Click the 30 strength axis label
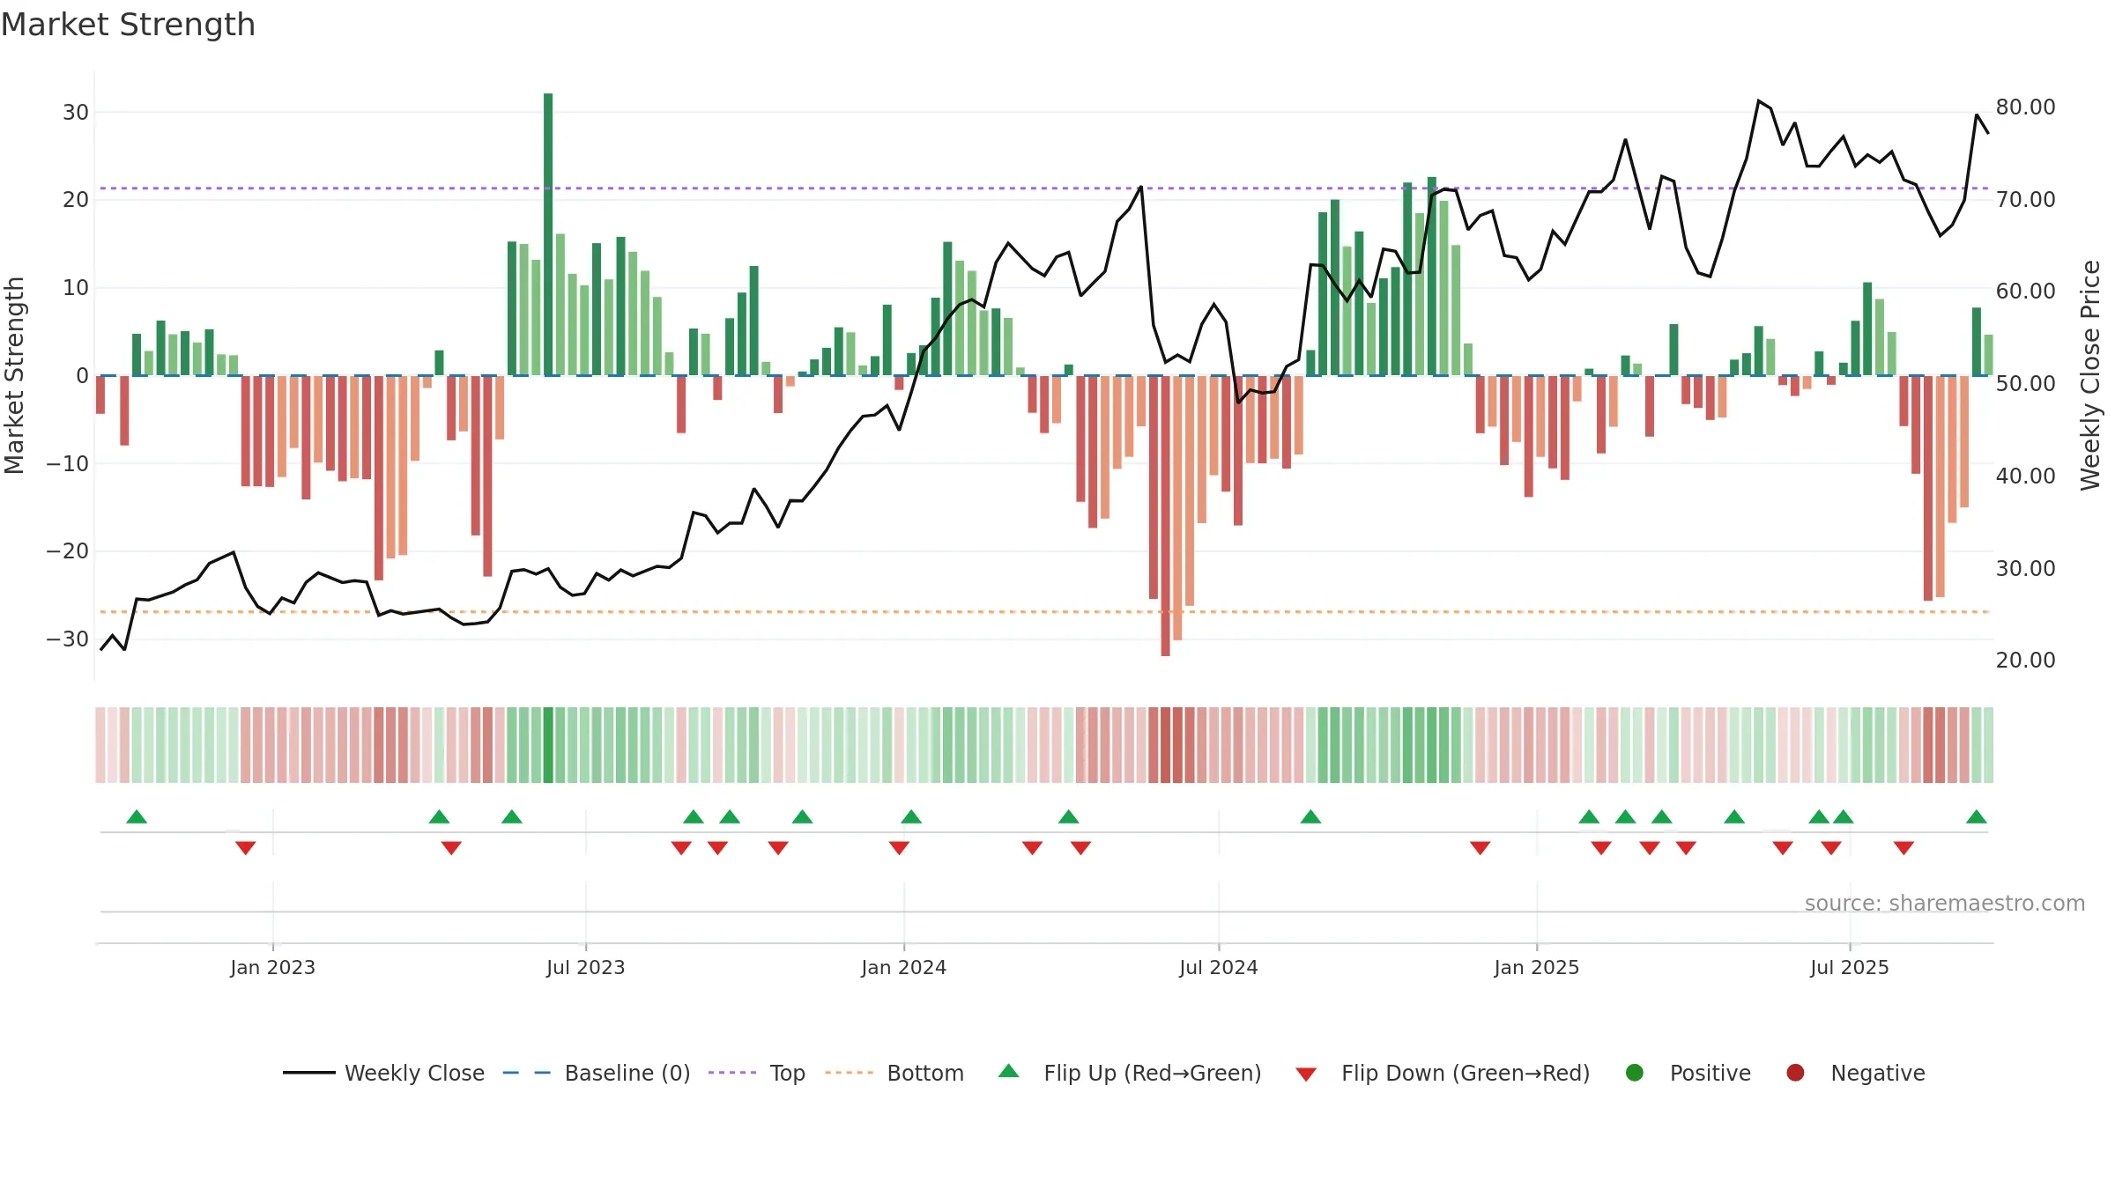The image size is (2115, 1189). [76, 113]
